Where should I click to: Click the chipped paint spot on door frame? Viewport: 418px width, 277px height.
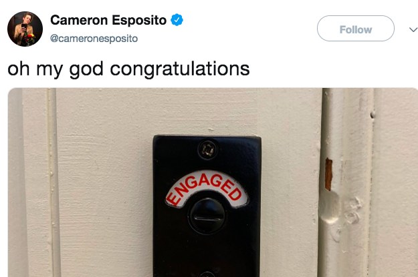pyautogui.click(x=328, y=174)
